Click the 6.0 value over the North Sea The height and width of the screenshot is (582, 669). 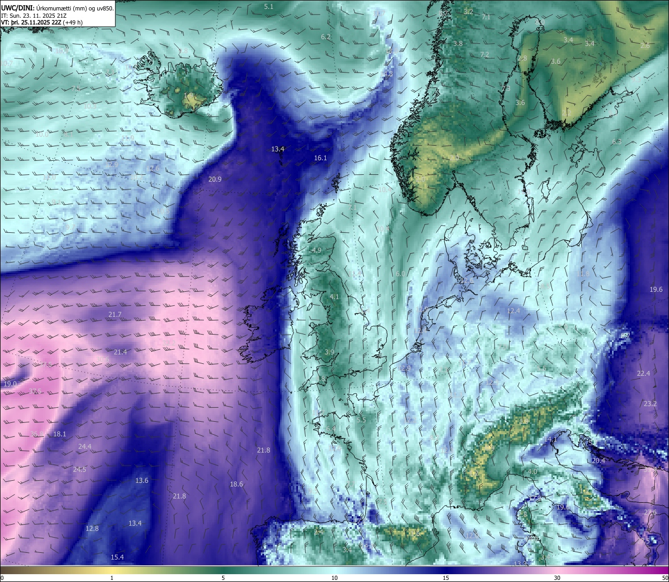click(400, 274)
